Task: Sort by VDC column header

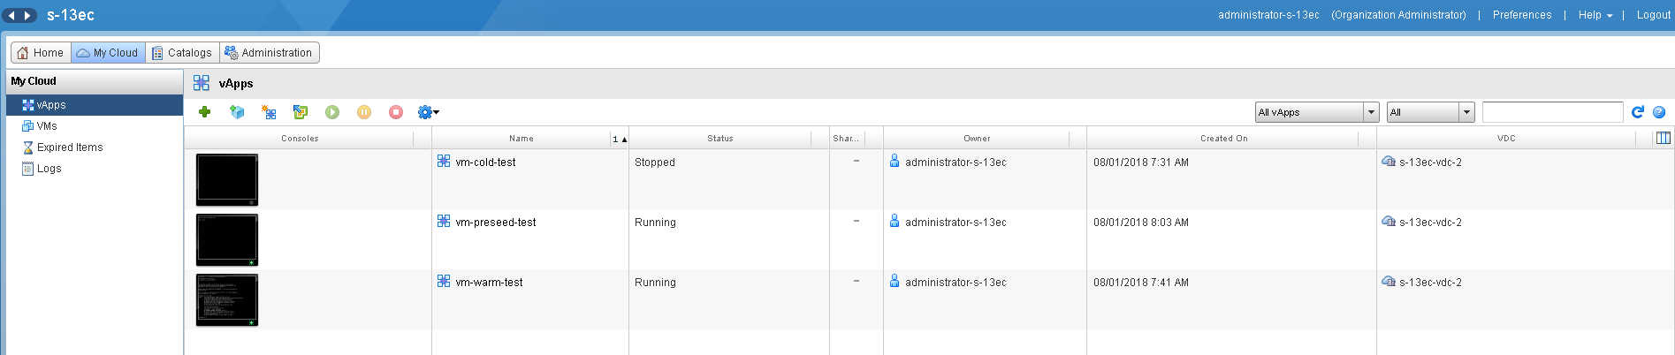Action: (1506, 138)
